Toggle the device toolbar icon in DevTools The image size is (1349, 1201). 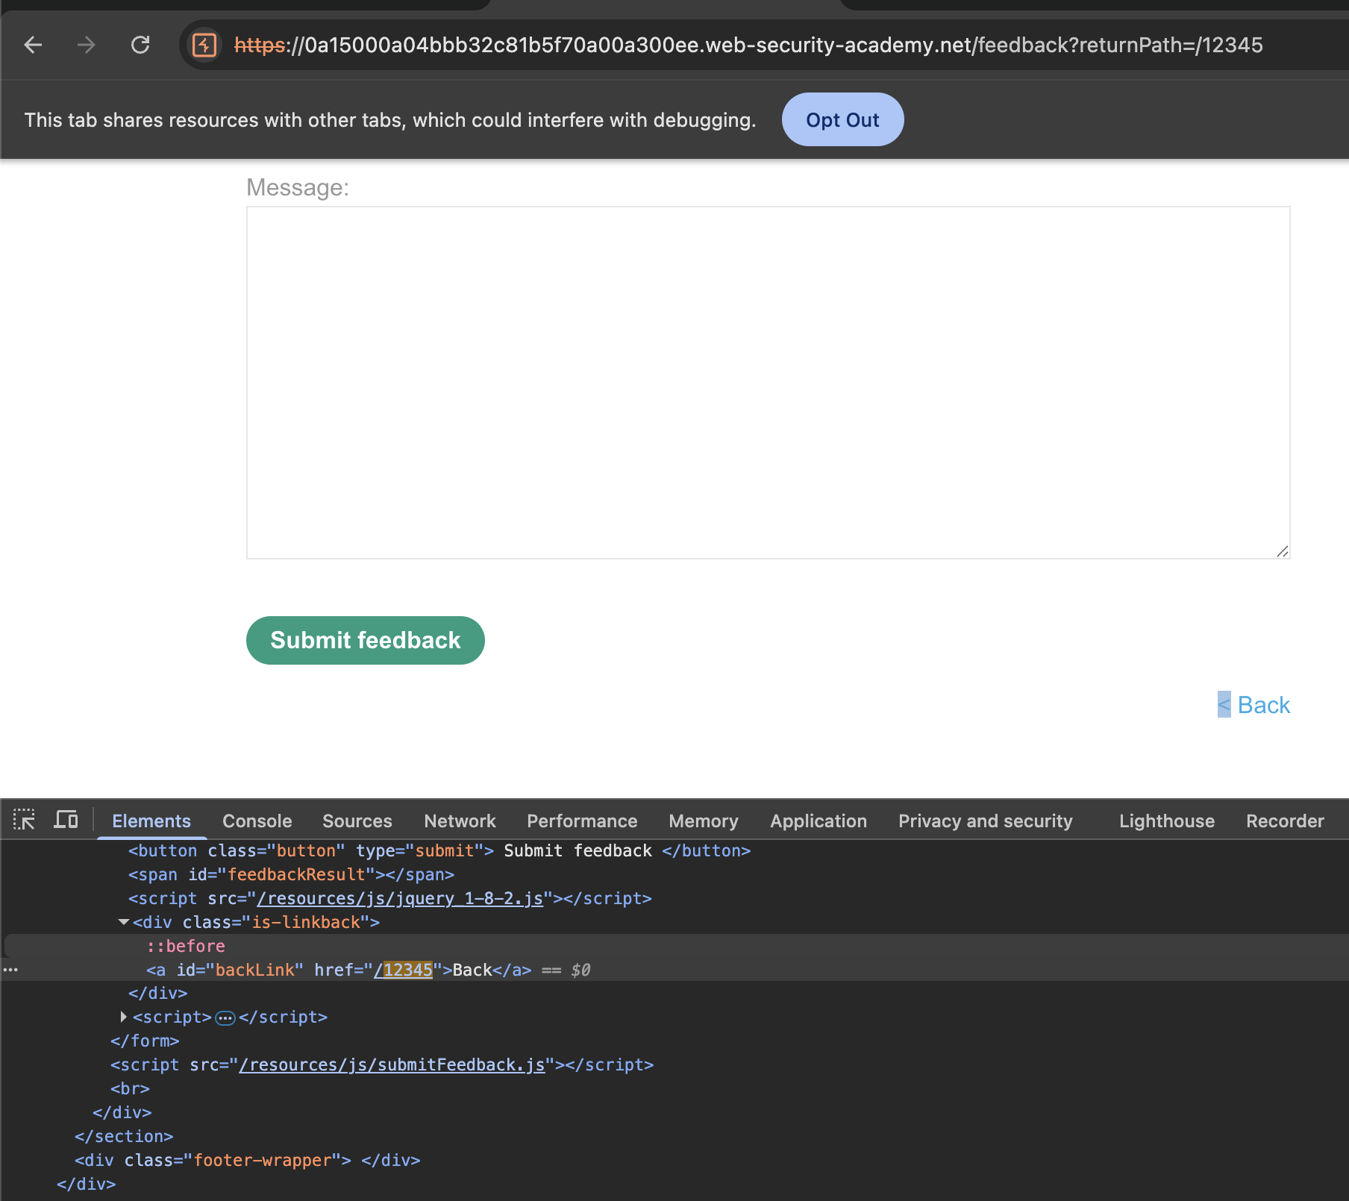[x=66, y=820]
